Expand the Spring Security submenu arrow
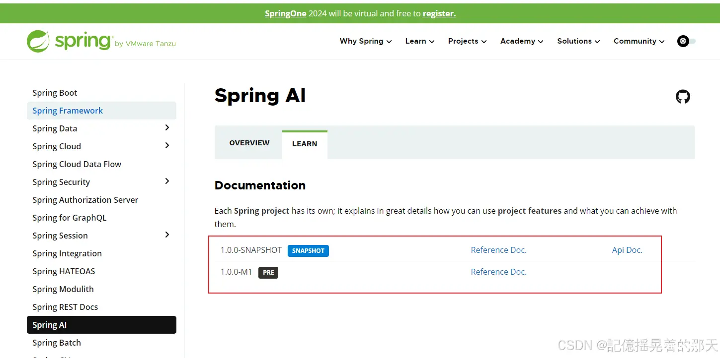The image size is (720, 358). click(x=167, y=181)
